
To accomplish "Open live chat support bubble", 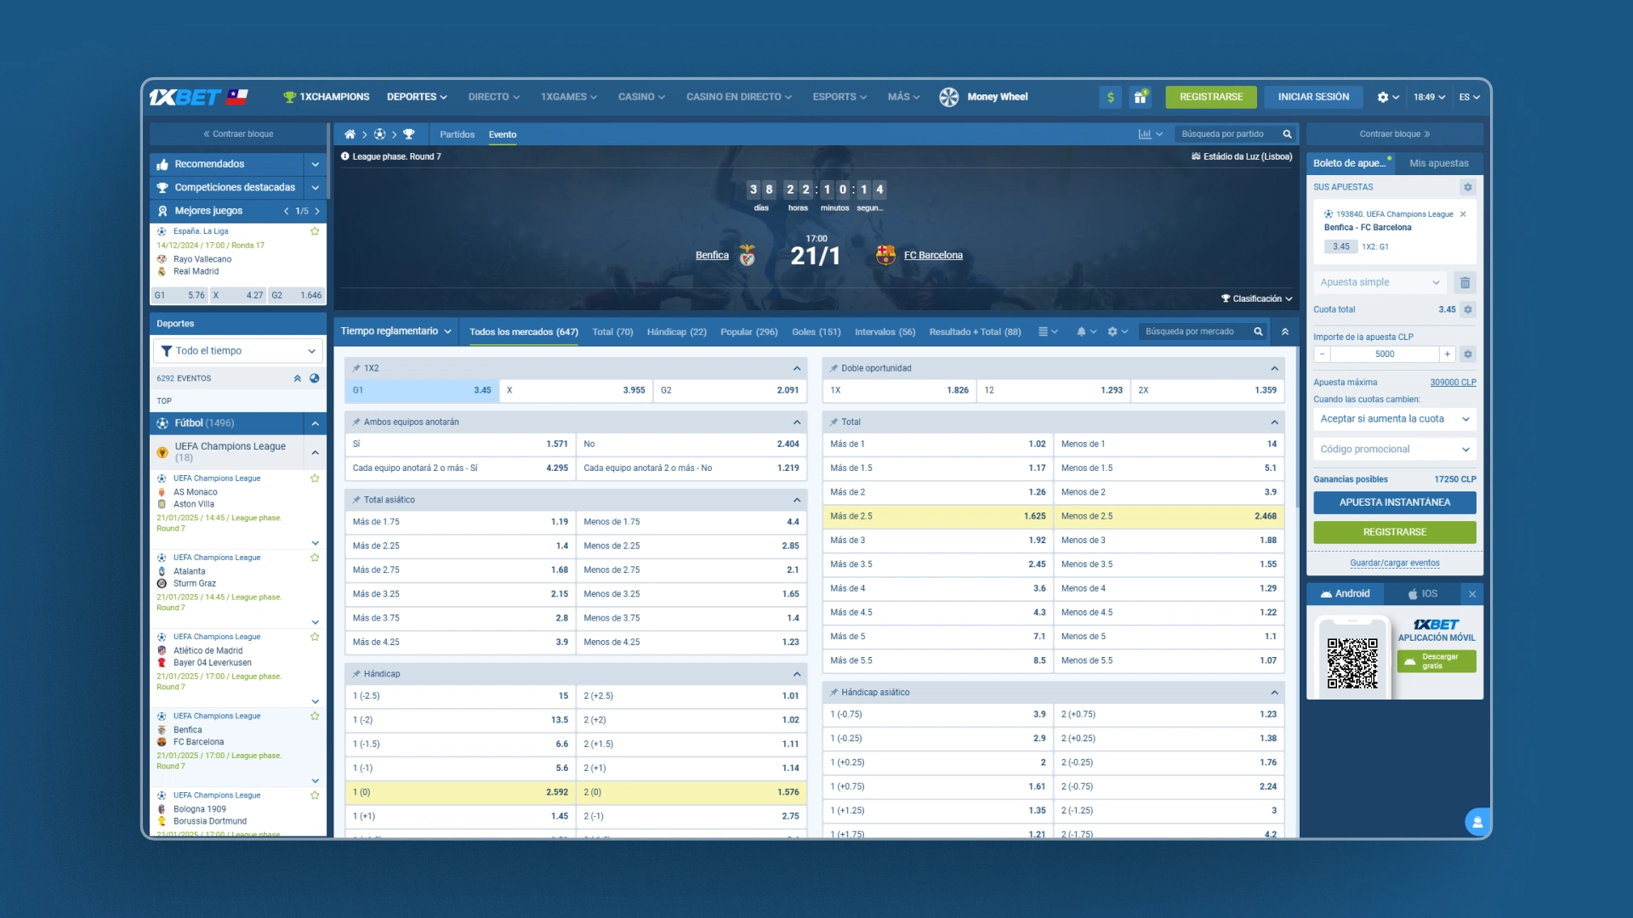I will (x=1477, y=822).
